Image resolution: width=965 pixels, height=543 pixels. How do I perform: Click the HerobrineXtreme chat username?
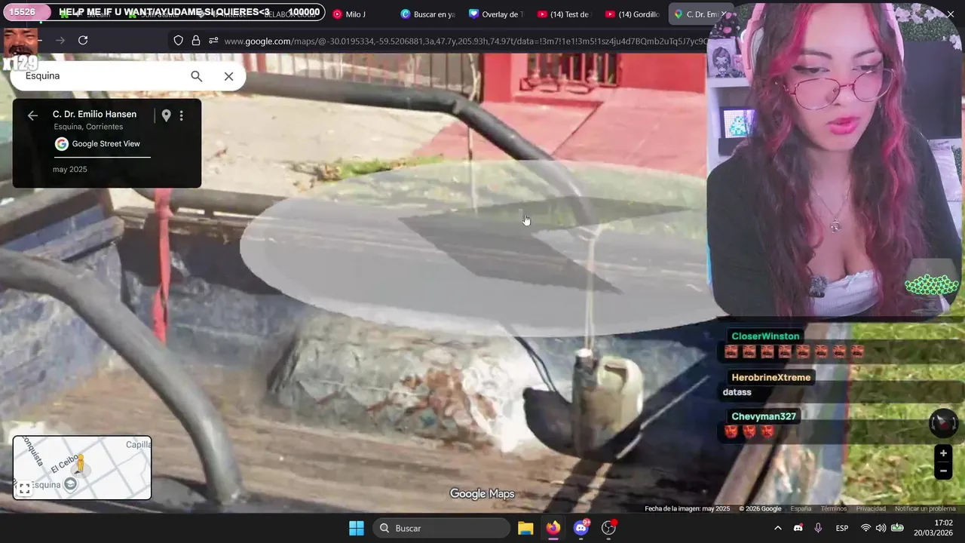770,378
